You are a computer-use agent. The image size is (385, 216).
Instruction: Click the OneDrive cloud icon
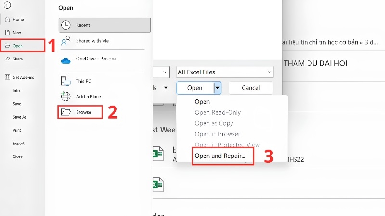pos(65,60)
